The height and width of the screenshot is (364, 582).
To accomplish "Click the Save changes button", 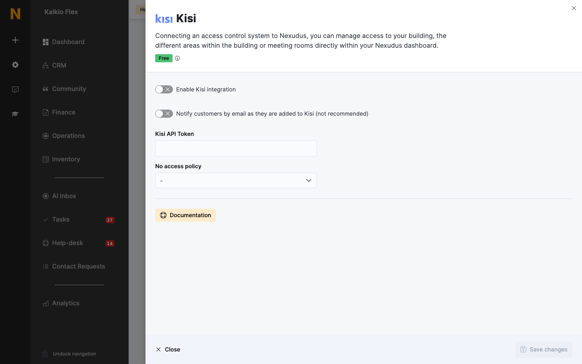I will click(x=544, y=349).
